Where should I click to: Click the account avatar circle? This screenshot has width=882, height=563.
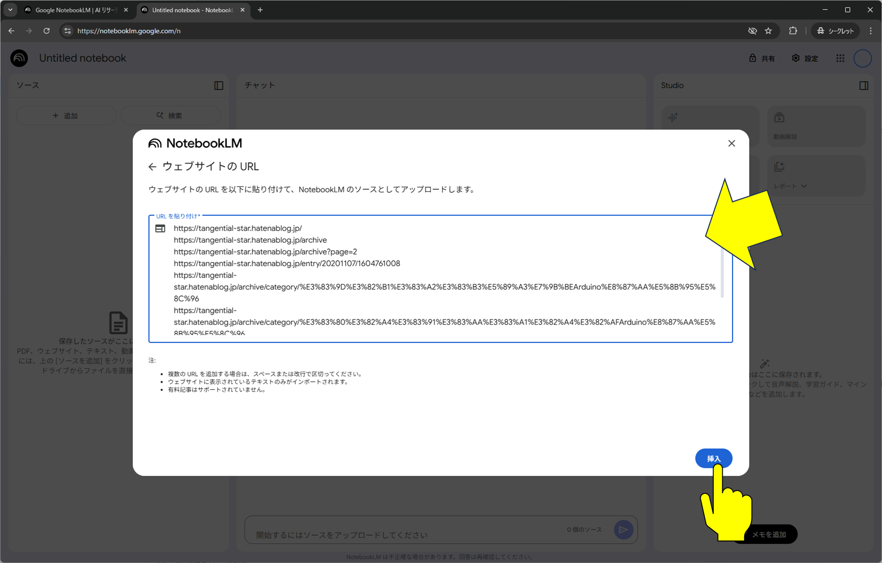click(x=862, y=58)
